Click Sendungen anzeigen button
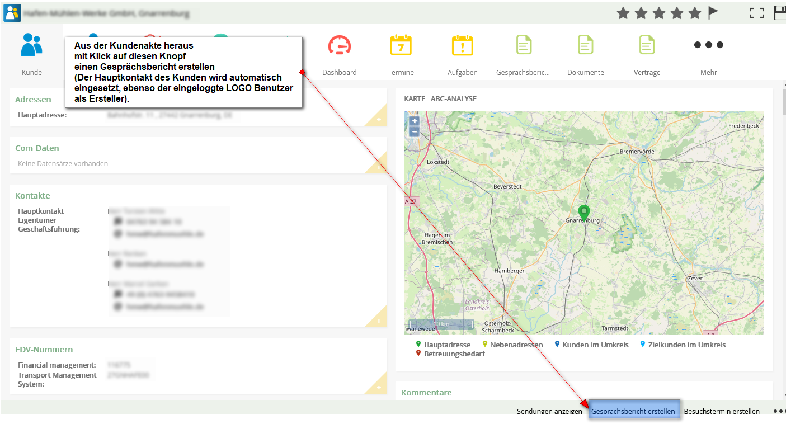The image size is (786, 424). coord(549,411)
